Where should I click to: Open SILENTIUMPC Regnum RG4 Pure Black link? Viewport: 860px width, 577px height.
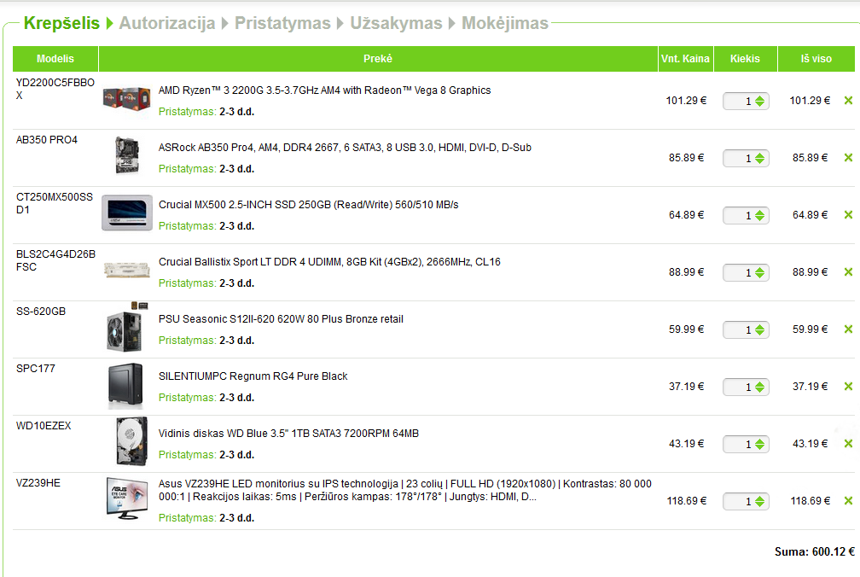[253, 376]
